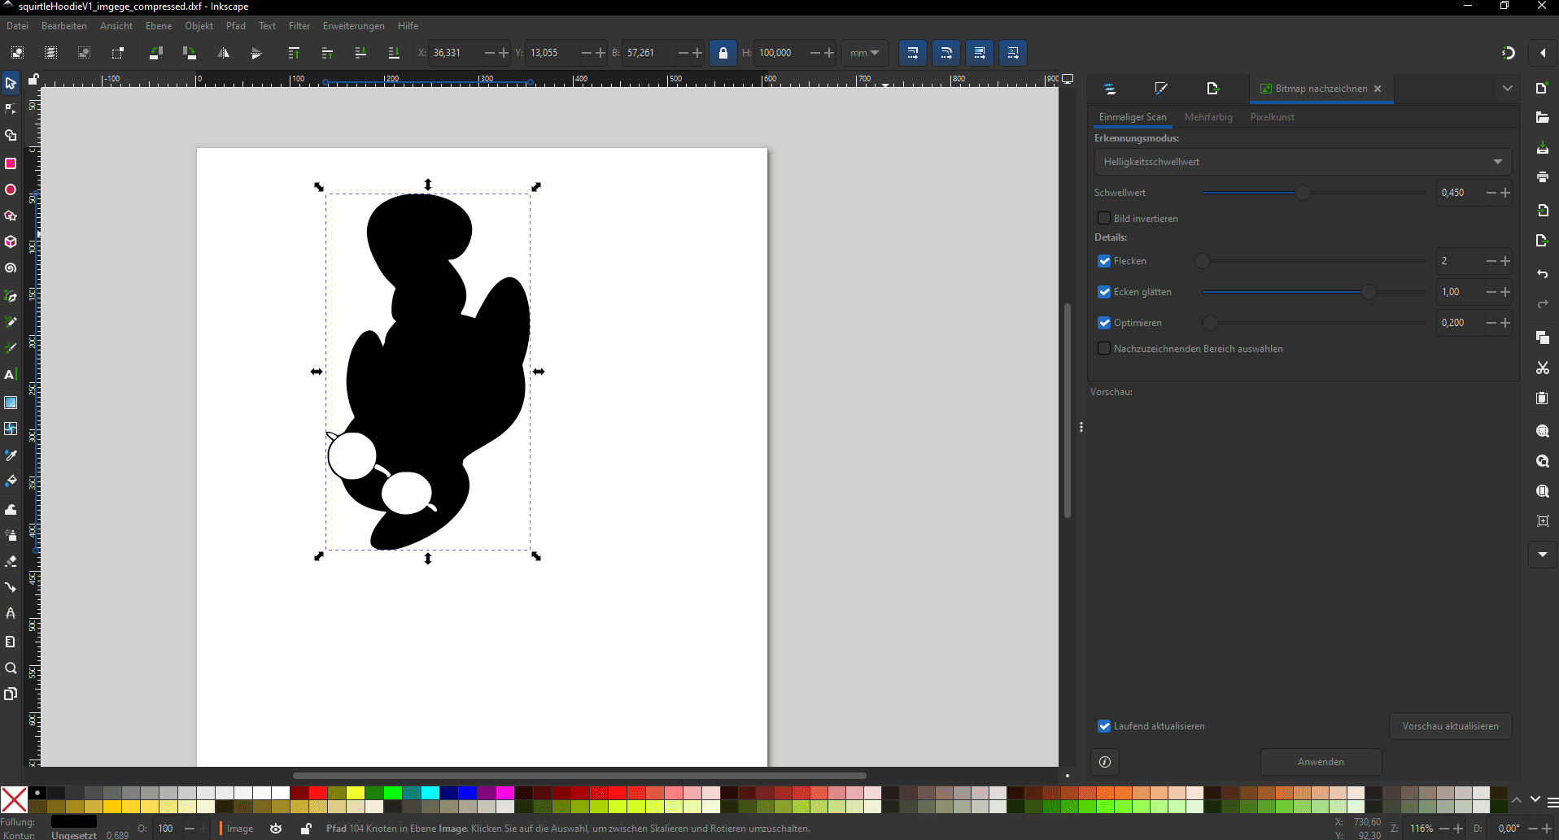1559x840 pixels.
Task: Click 'Vorschau aktualisieren' button
Action: point(1450,726)
